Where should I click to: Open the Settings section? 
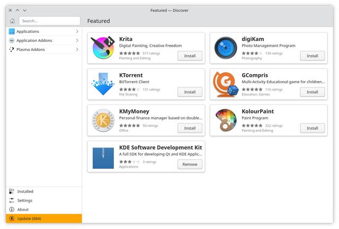(x=44, y=200)
